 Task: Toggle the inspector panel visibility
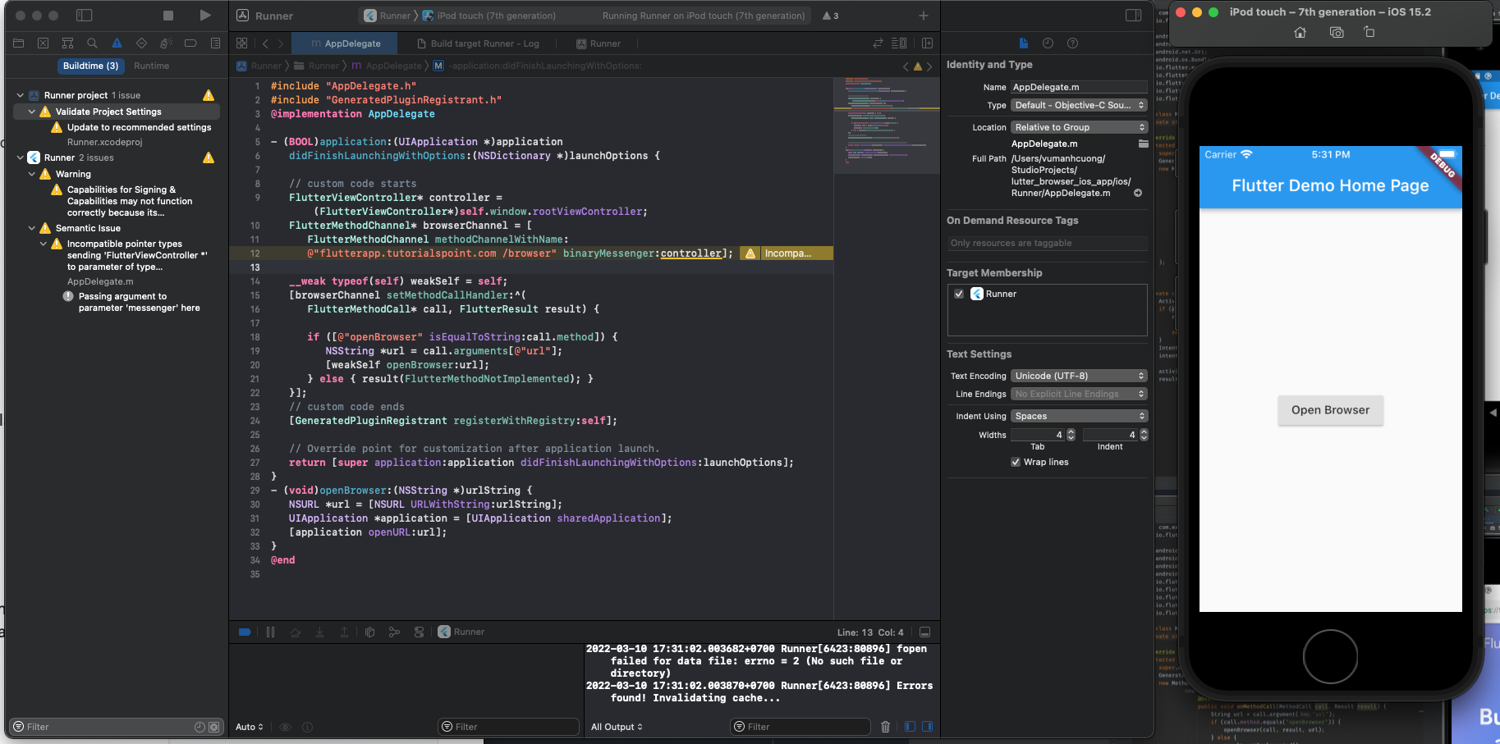[1133, 16]
